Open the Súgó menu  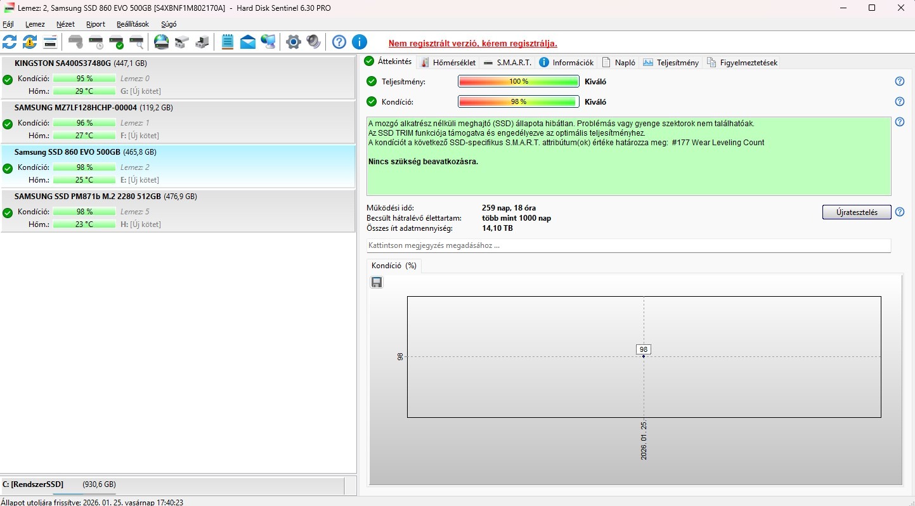(169, 24)
